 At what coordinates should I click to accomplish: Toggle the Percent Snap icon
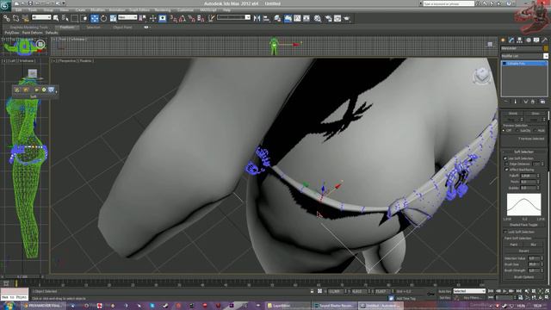pos(191,18)
